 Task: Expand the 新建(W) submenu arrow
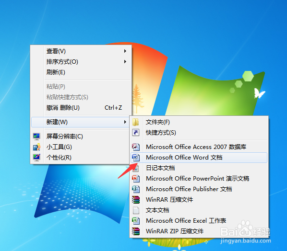125,122
